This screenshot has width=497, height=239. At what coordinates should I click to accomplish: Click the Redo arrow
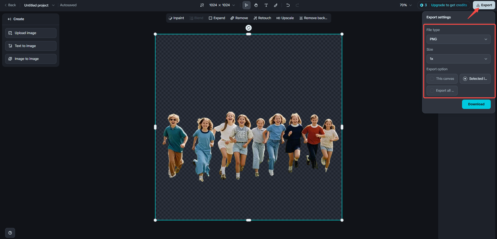(x=297, y=5)
